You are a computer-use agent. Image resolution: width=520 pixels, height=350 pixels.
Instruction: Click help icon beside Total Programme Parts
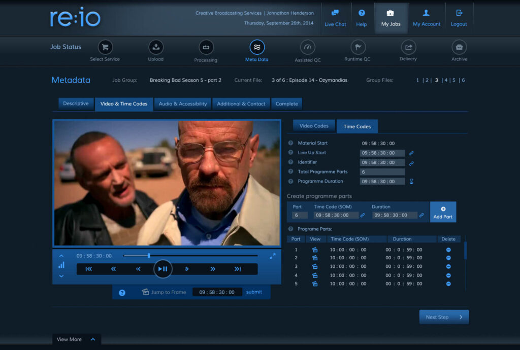pos(290,171)
